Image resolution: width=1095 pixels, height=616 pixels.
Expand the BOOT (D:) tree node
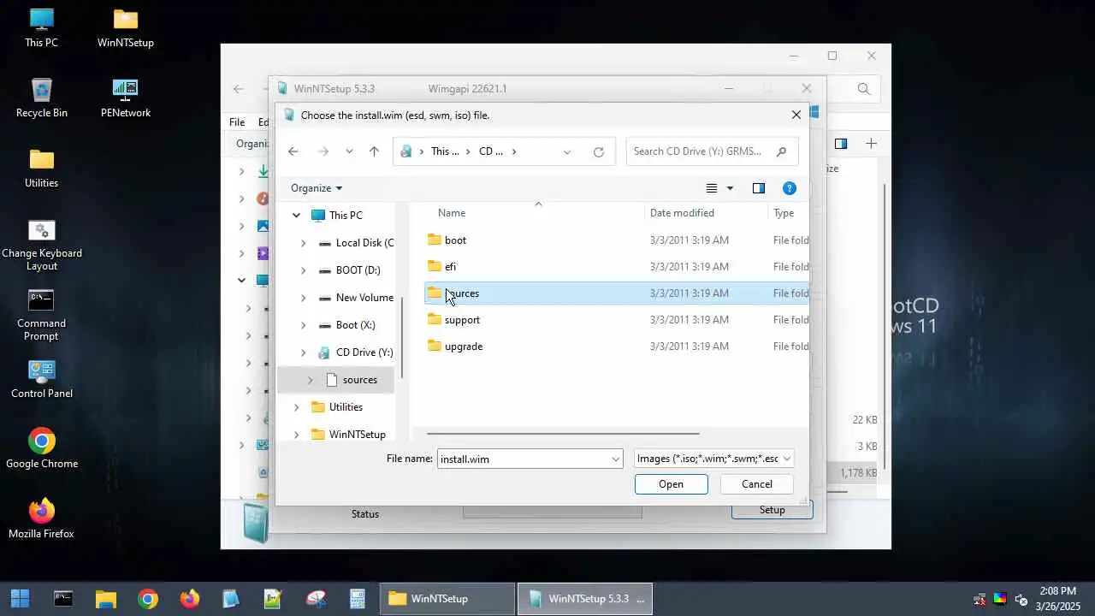pos(303,270)
